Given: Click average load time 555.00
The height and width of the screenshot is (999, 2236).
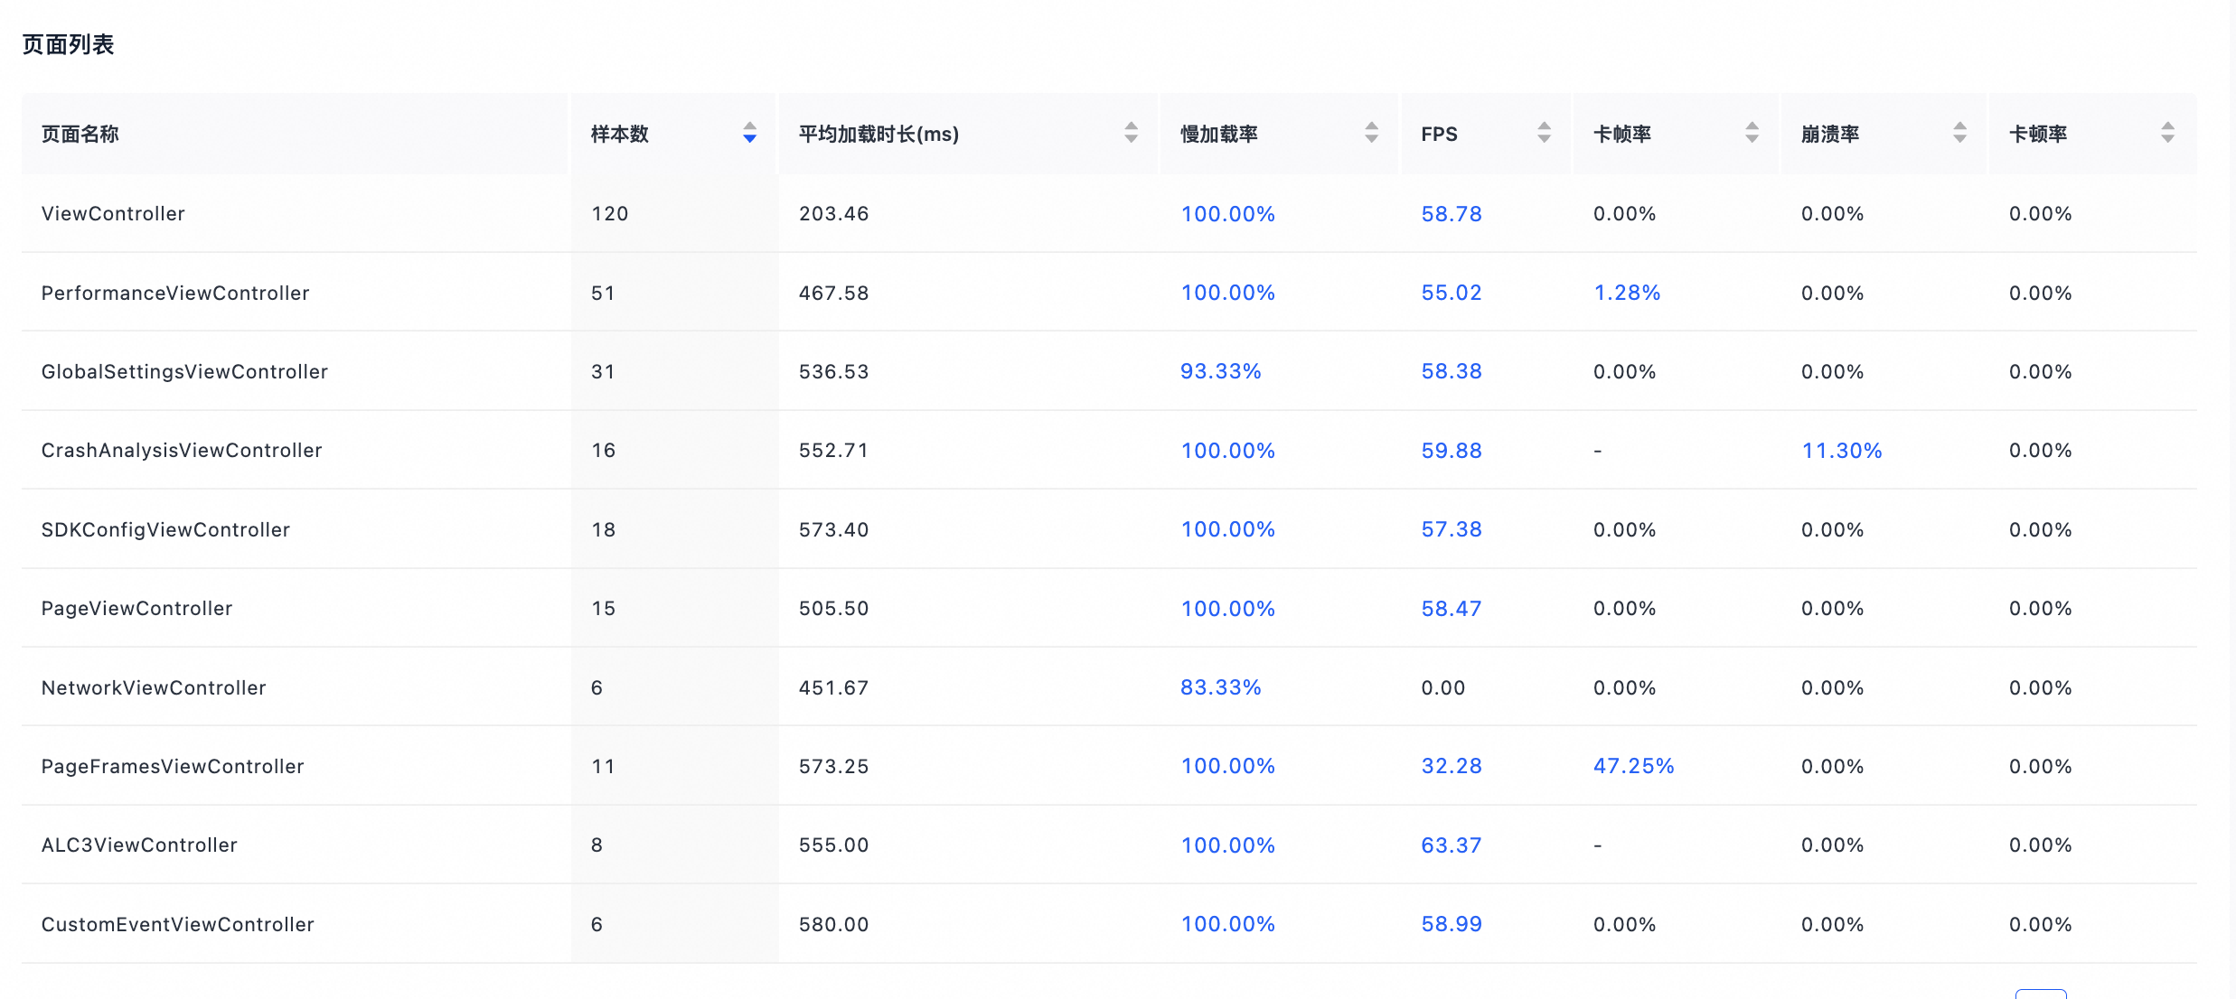Looking at the screenshot, I should 833,845.
